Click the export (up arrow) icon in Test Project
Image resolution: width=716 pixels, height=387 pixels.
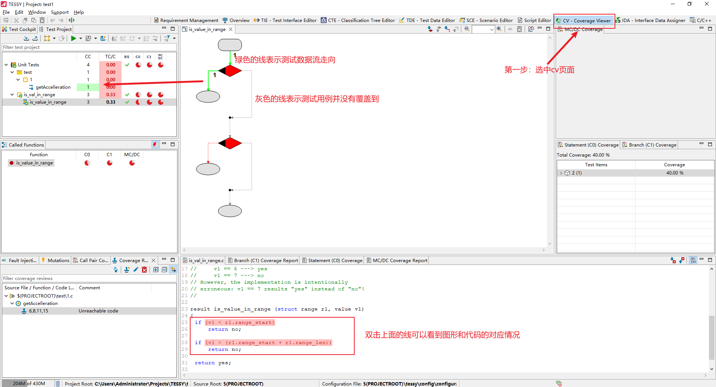click(x=35, y=38)
